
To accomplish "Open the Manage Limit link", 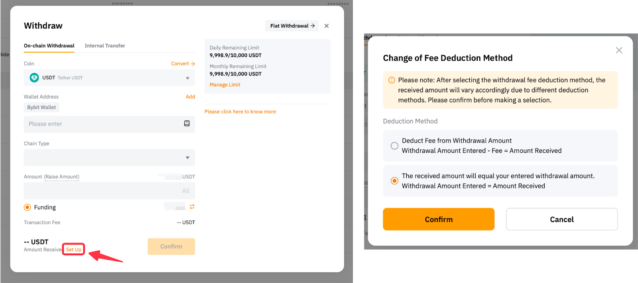I will click(225, 85).
